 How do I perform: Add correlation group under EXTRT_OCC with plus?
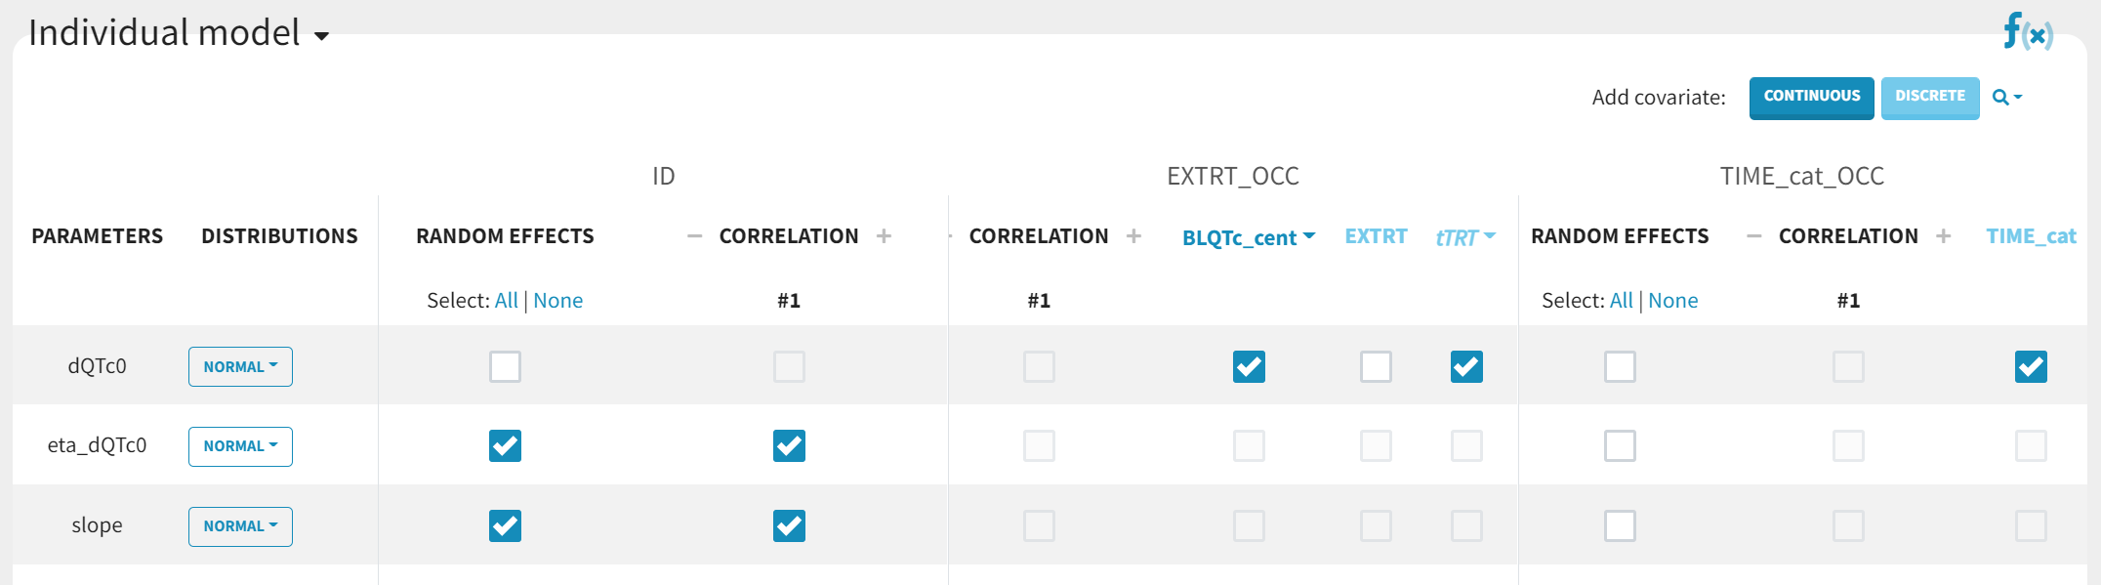(x=1133, y=236)
